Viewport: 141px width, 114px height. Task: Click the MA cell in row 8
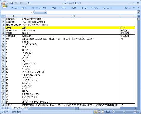tap(127, 39)
